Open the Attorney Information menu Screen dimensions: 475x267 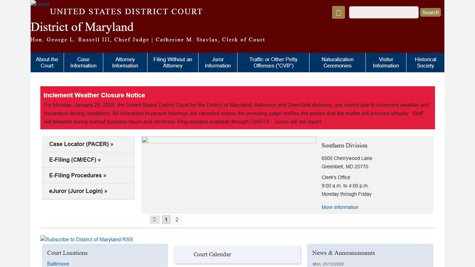(x=125, y=62)
